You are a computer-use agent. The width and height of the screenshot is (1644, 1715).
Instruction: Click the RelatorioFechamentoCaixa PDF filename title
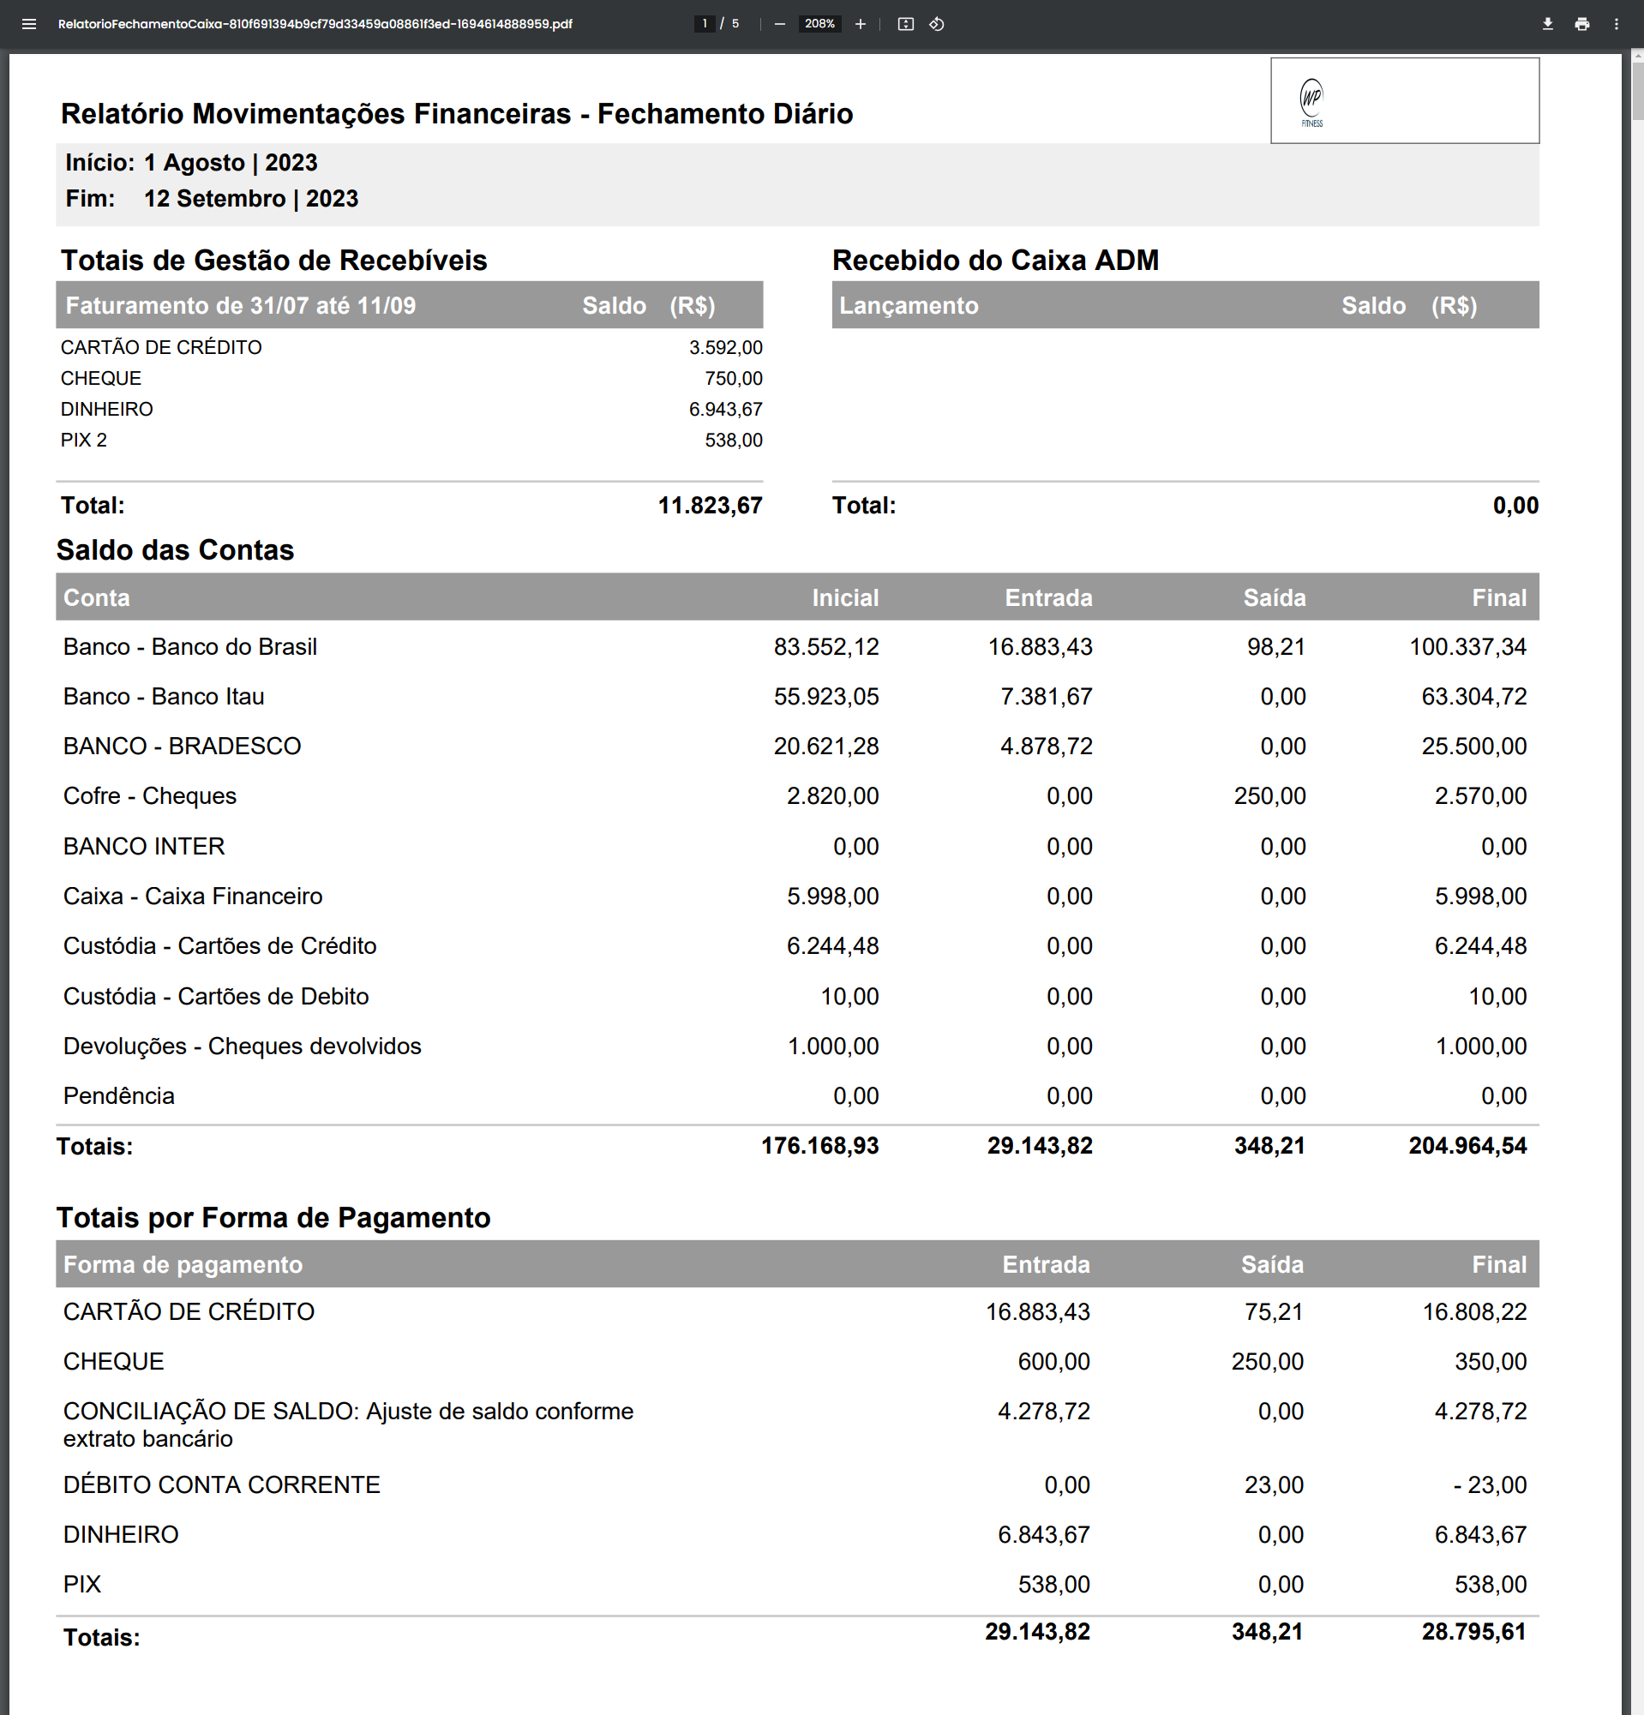315,24
